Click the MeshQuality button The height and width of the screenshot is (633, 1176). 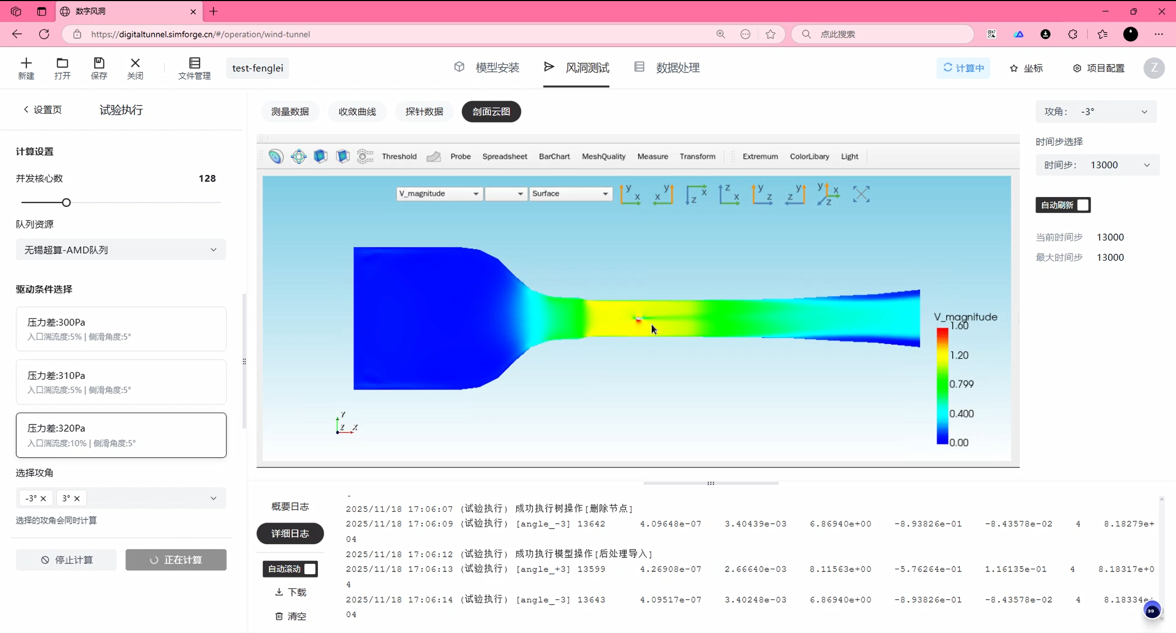[x=603, y=157]
